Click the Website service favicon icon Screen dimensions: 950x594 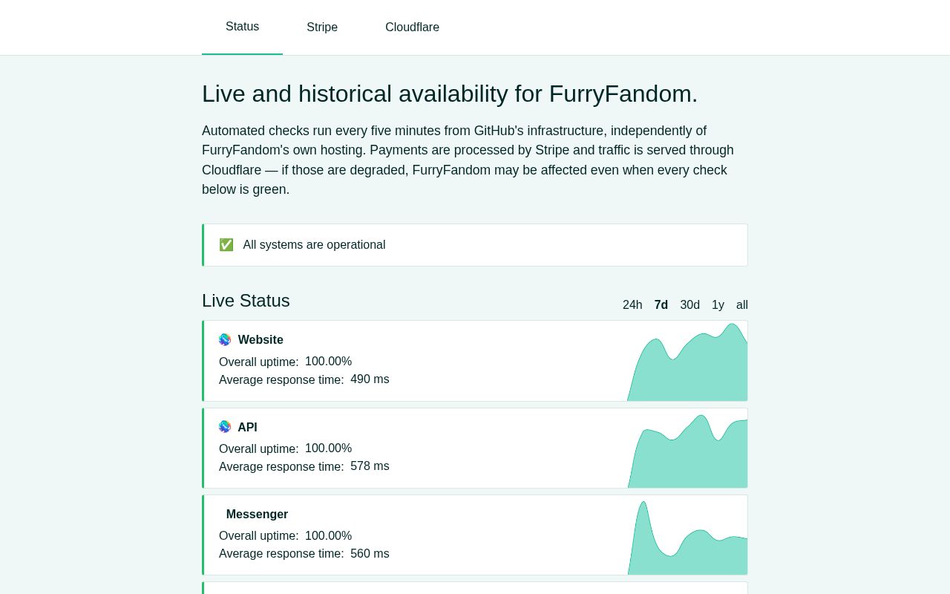pos(225,339)
